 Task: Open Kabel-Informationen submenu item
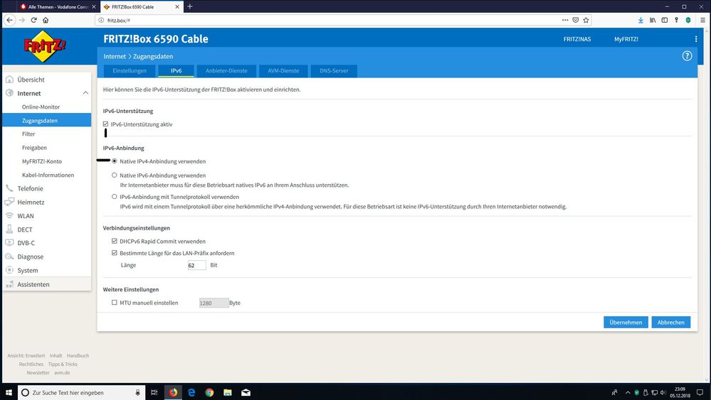coord(47,175)
